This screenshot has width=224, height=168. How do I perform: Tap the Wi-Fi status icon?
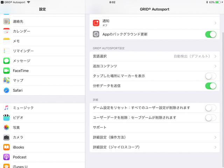tap(29, 2)
